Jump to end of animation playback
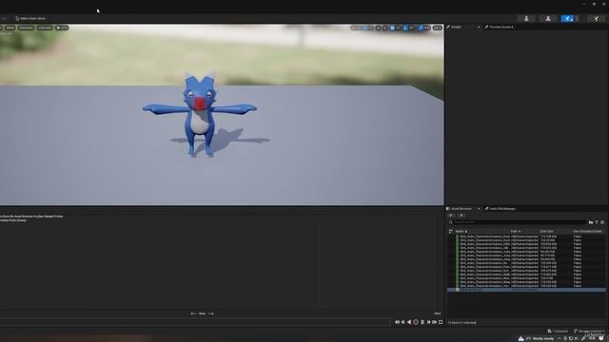Viewport: 609px width, 342px height. (x=434, y=322)
